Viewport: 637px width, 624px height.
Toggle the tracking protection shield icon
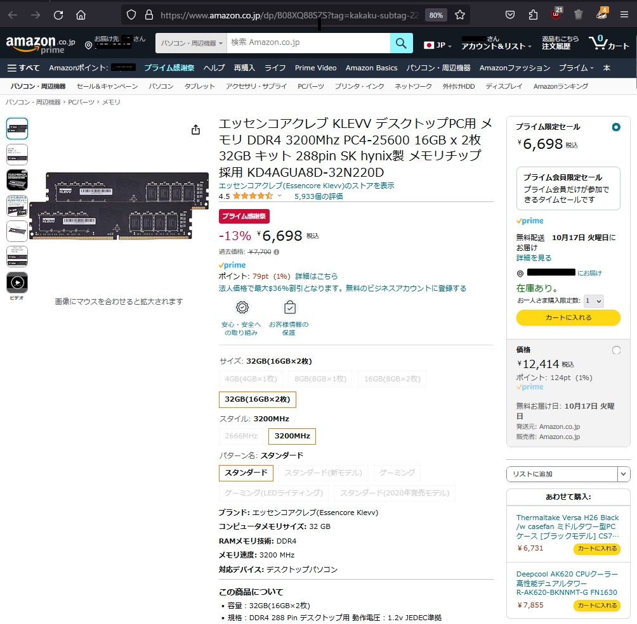pyautogui.click(x=131, y=14)
